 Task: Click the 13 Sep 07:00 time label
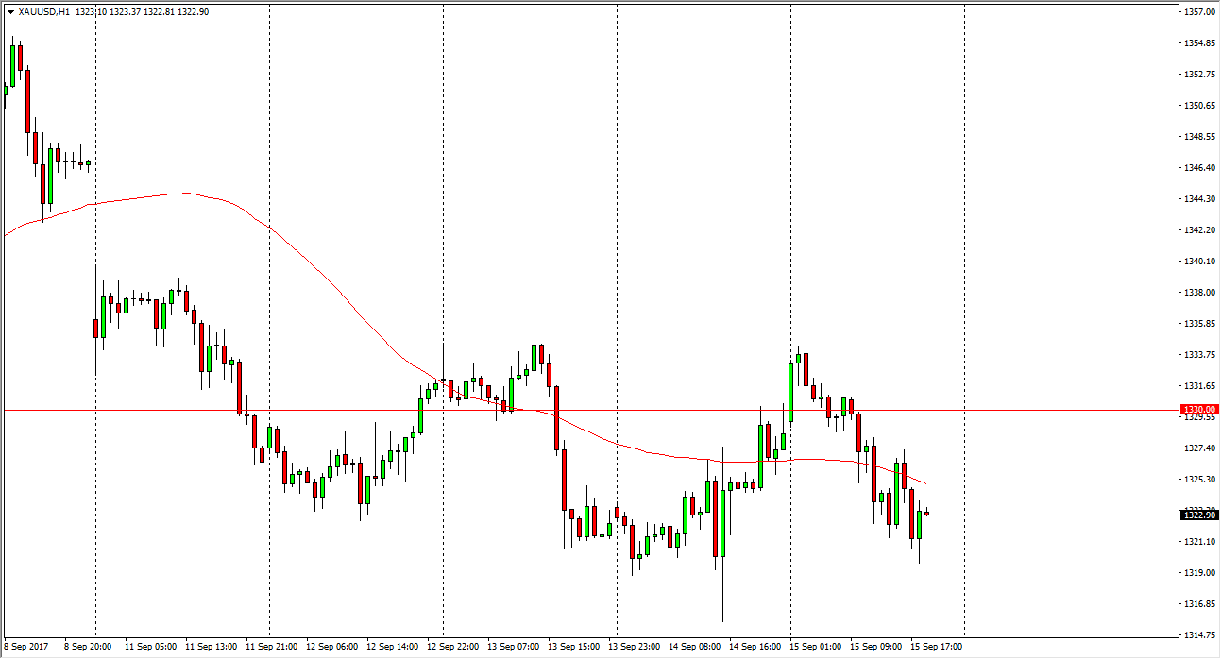[x=512, y=648]
